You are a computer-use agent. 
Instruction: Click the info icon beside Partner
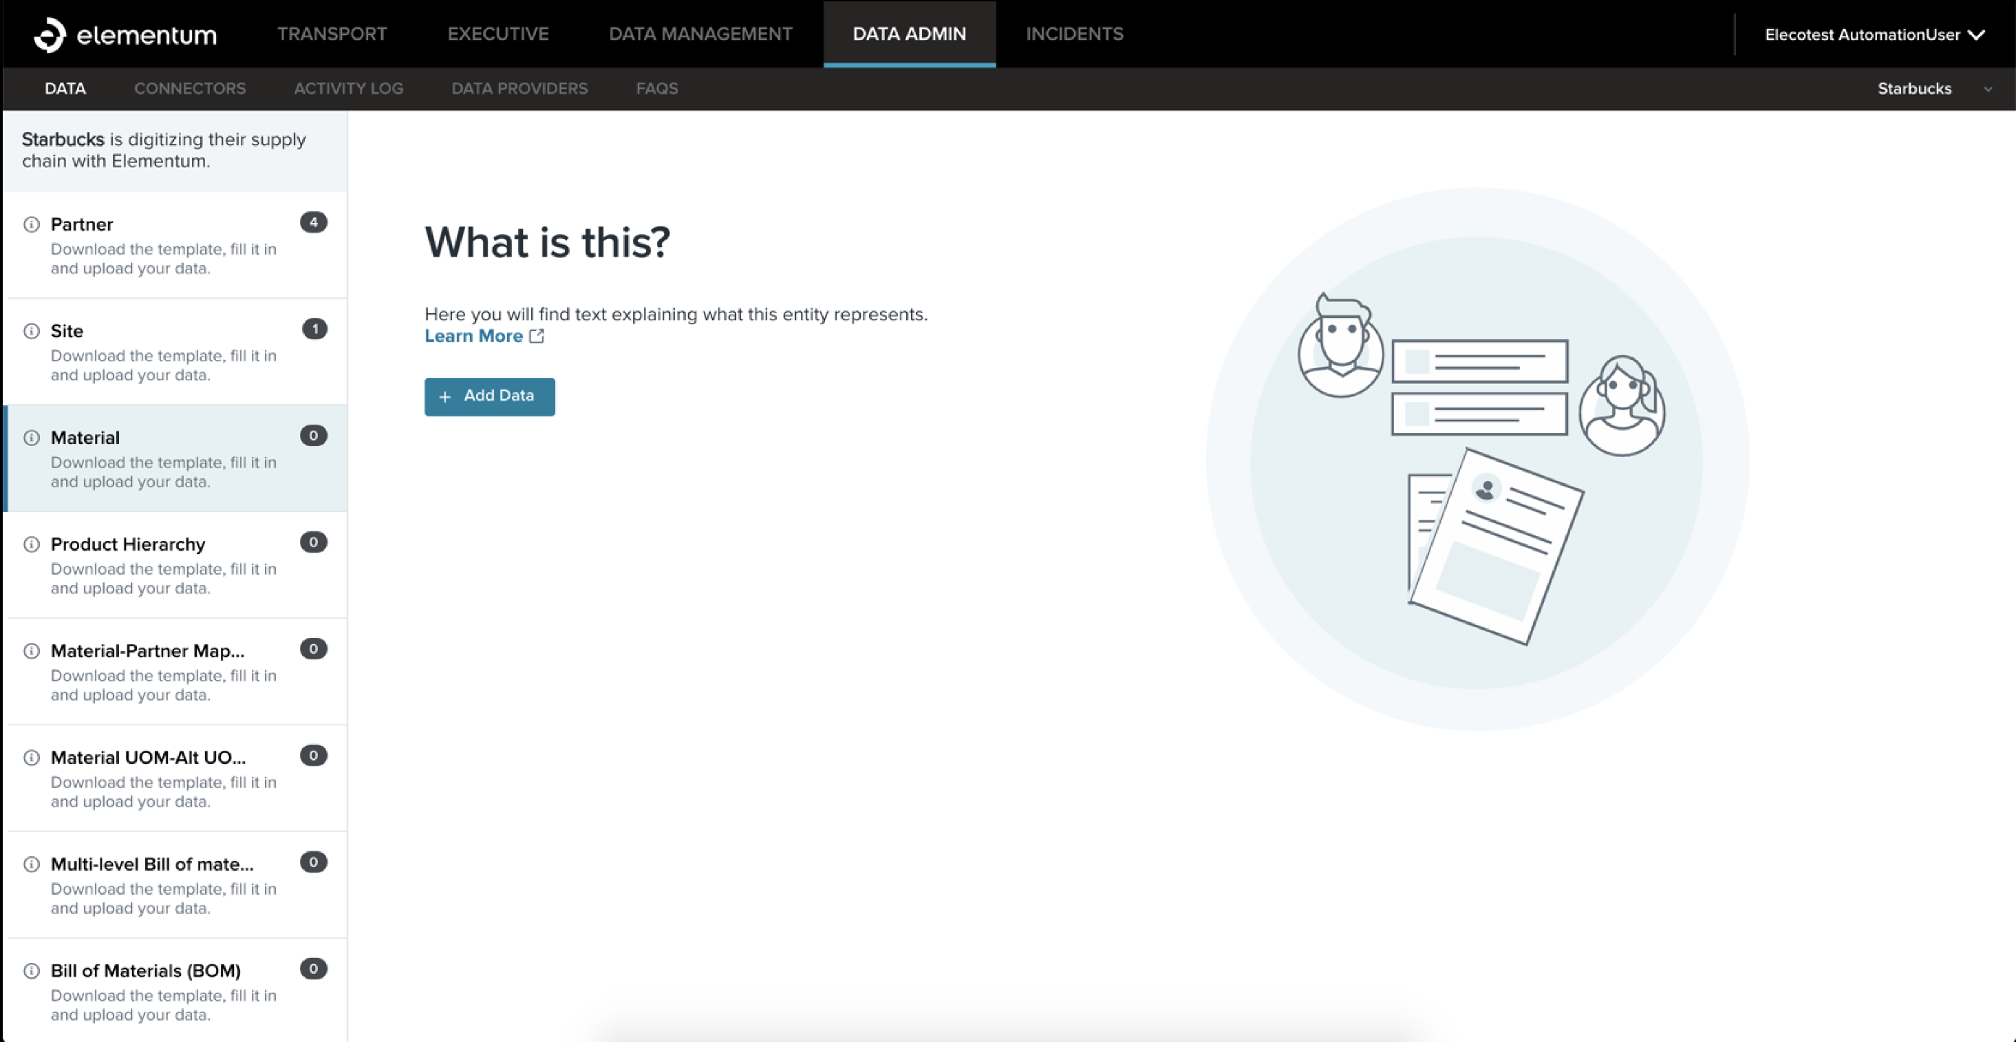[31, 224]
